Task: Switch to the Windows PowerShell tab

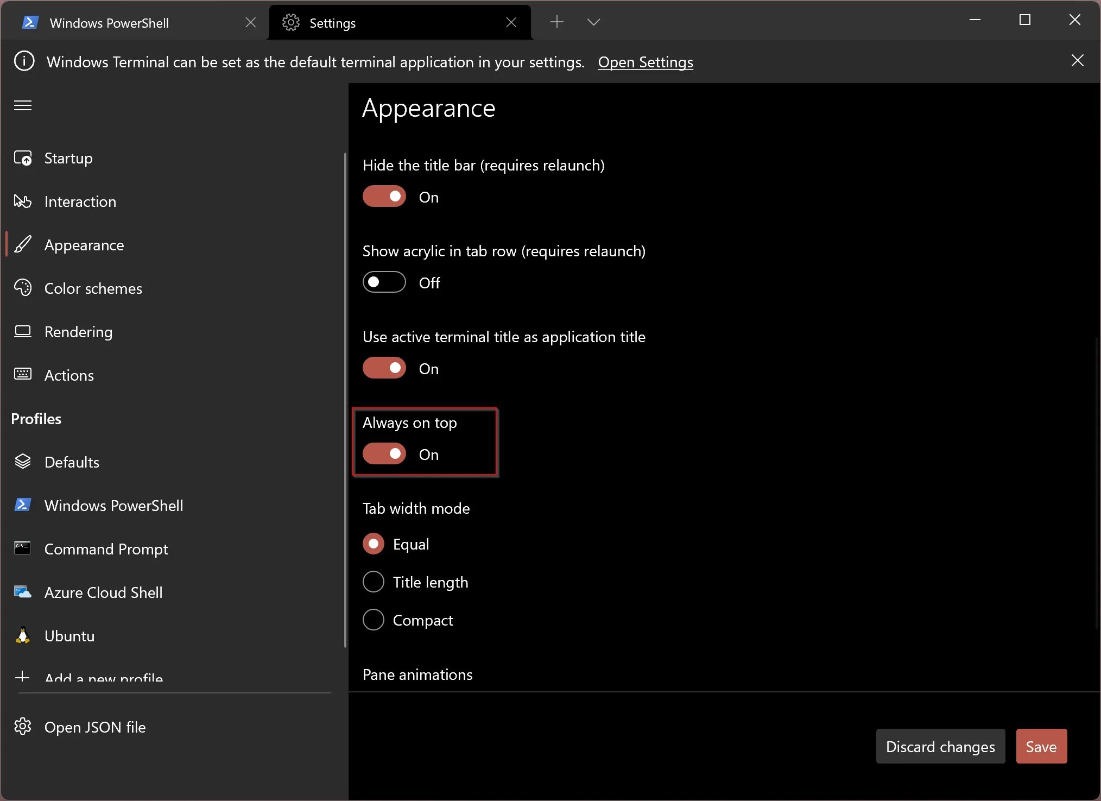Action: pos(109,23)
